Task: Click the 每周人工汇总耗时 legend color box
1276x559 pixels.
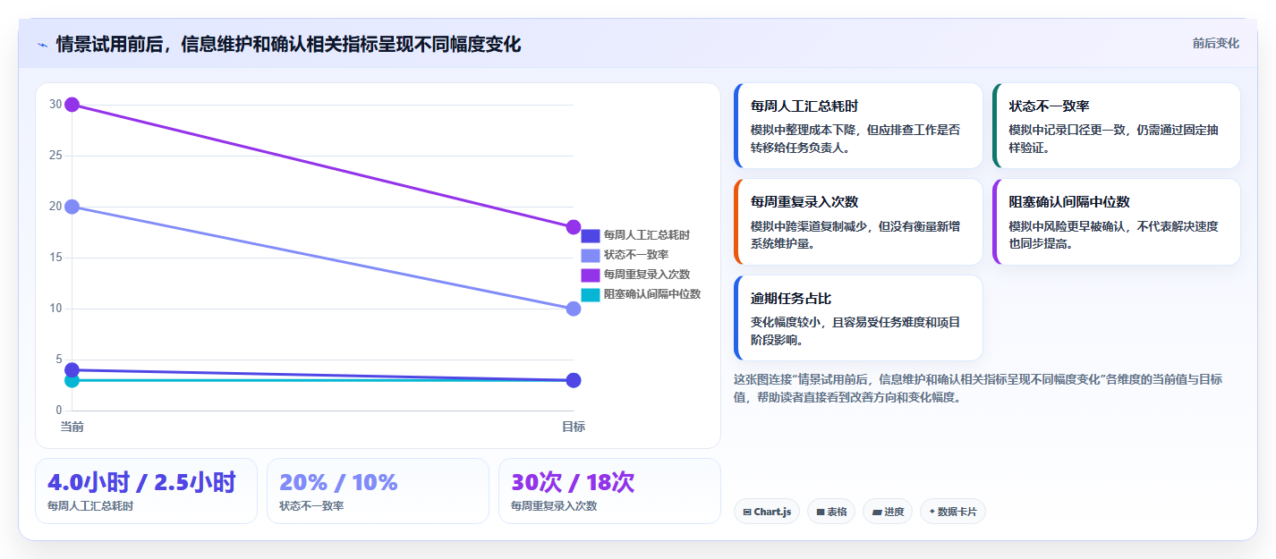Action: click(x=591, y=235)
